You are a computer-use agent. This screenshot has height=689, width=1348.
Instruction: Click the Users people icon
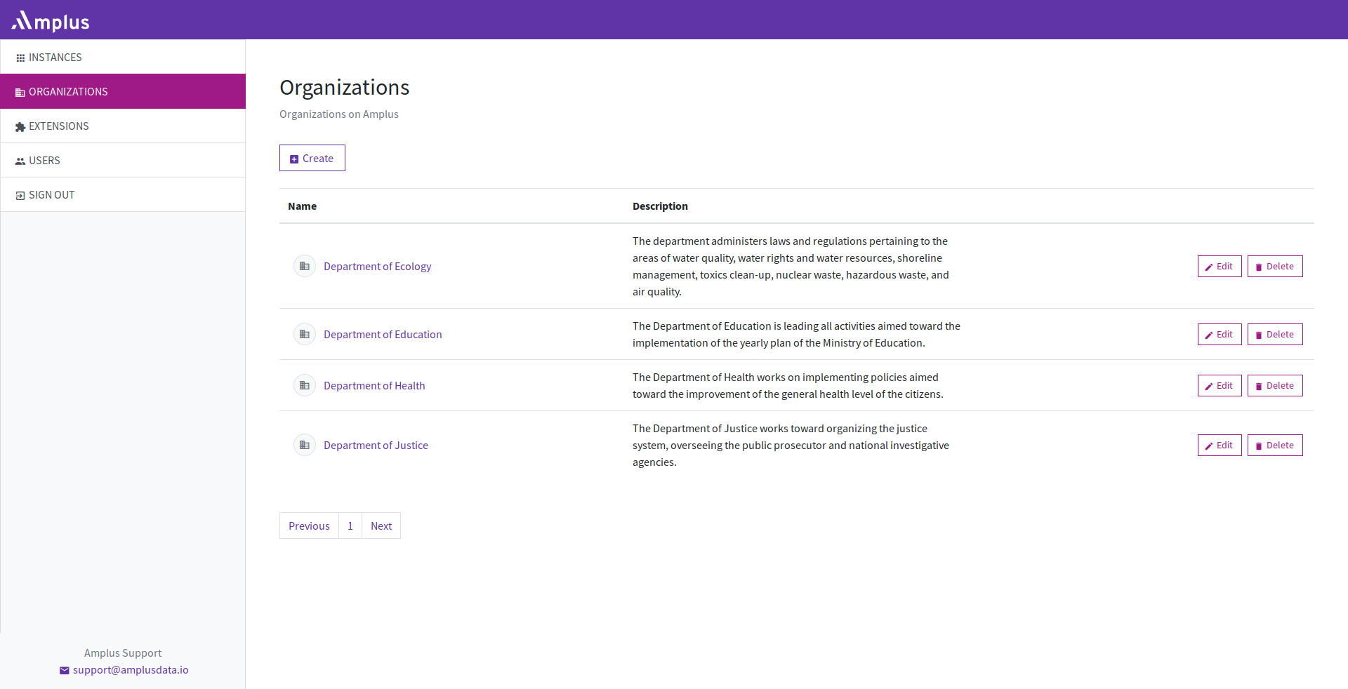20,161
